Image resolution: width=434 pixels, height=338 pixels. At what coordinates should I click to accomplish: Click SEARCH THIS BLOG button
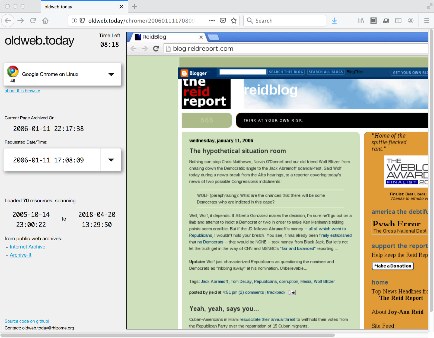[286, 72]
